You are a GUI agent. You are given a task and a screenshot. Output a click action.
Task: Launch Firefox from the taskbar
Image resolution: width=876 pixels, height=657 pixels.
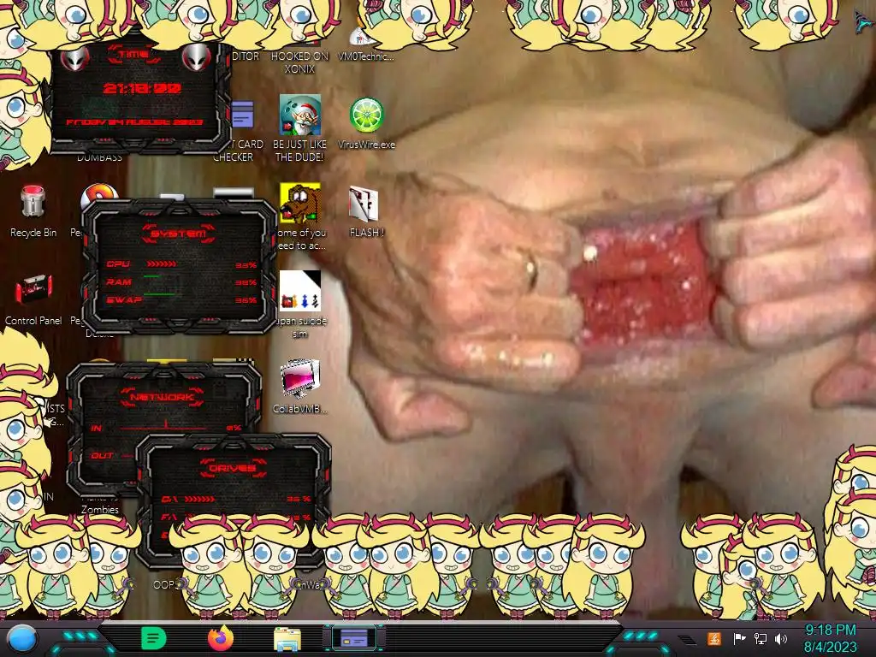(x=221, y=638)
